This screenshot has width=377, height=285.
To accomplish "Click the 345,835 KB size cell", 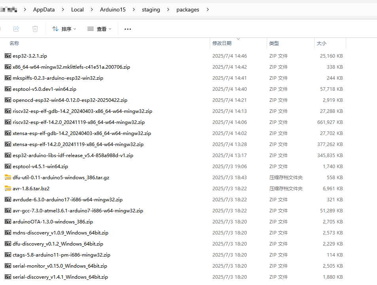I will (x=330, y=155).
